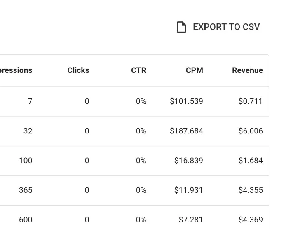Sort table by CTR column header

(x=138, y=70)
